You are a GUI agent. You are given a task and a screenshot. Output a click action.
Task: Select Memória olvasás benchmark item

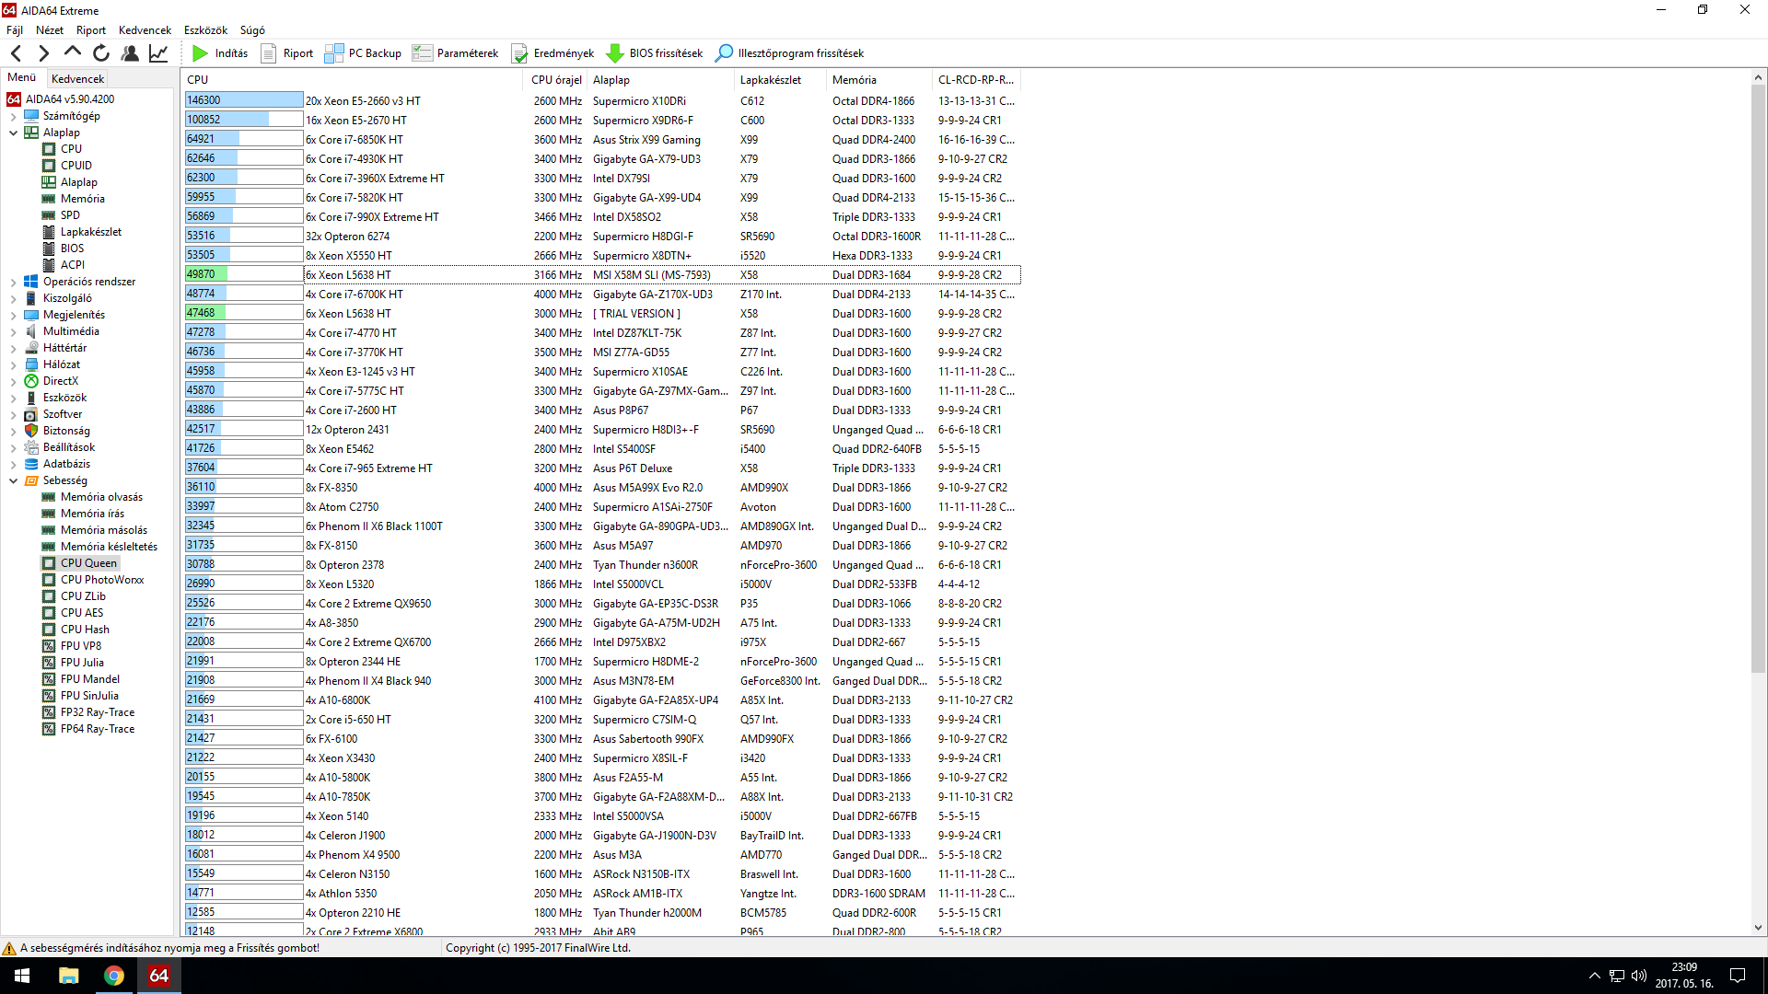click(101, 497)
